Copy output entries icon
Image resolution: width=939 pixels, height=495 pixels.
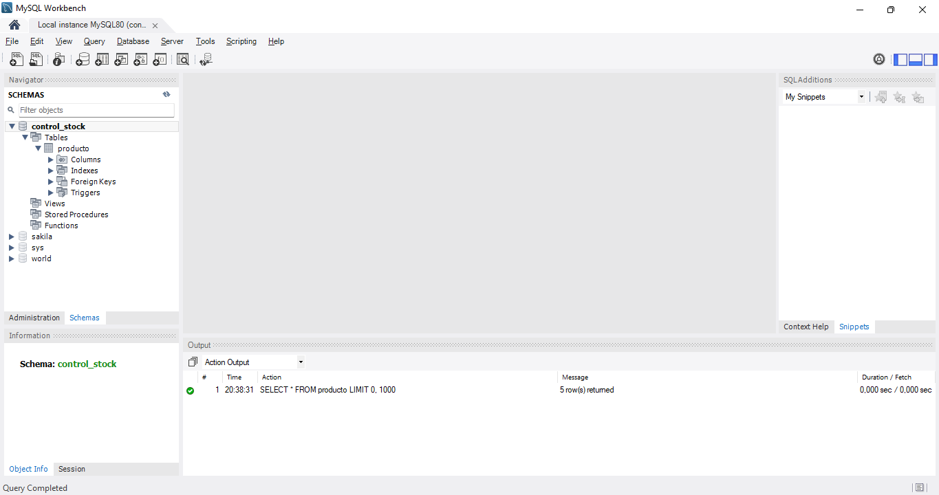tap(193, 362)
